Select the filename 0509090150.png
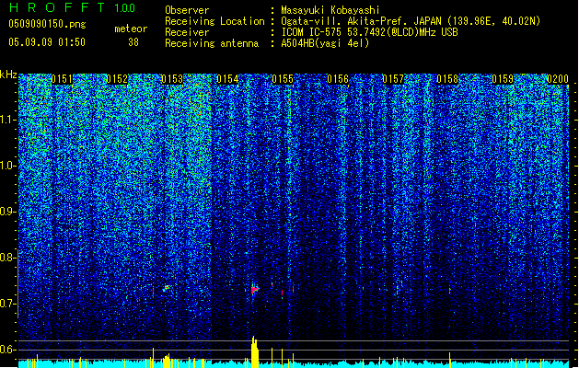Image resolution: width=579 pixels, height=368 pixels. (47, 24)
